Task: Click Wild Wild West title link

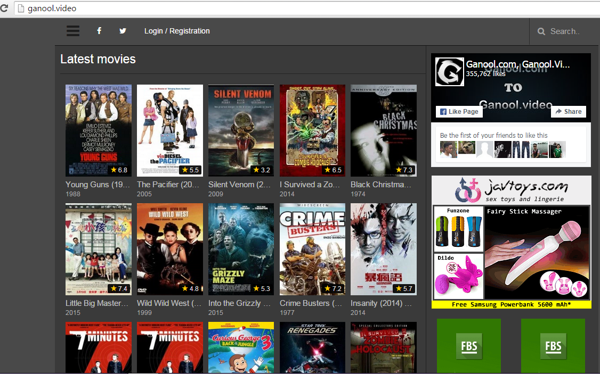Action: pyautogui.click(x=169, y=303)
